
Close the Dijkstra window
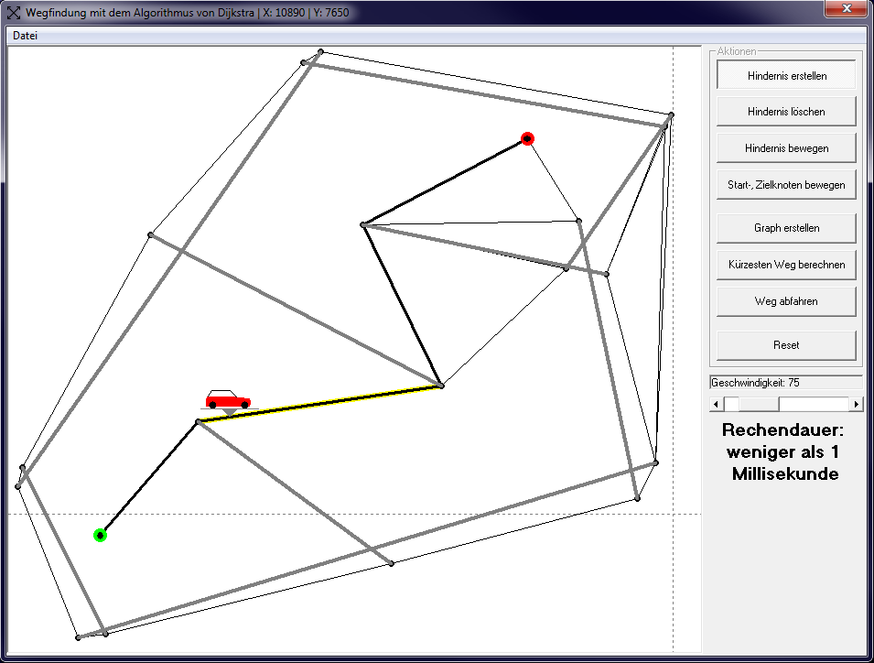coord(847,8)
